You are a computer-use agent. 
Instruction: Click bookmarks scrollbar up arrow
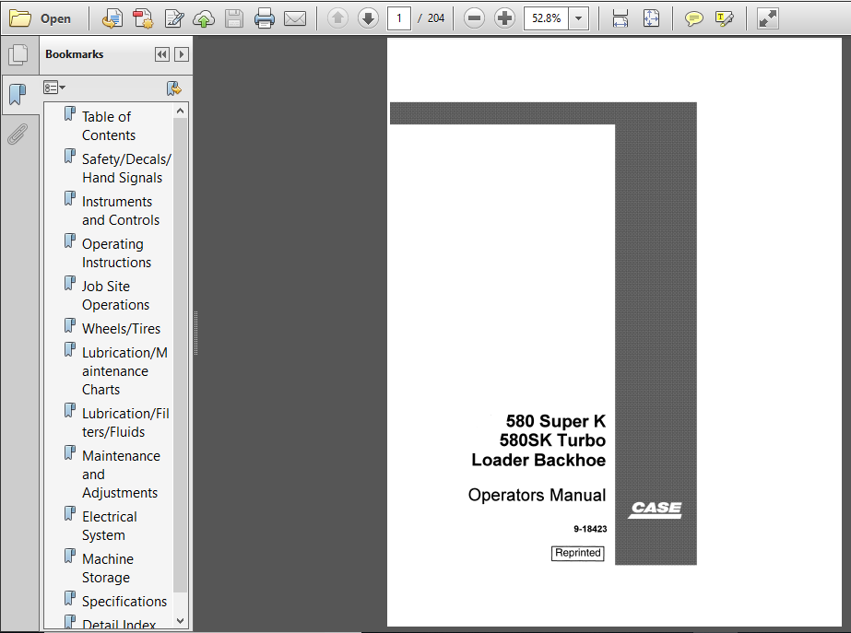click(x=180, y=111)
